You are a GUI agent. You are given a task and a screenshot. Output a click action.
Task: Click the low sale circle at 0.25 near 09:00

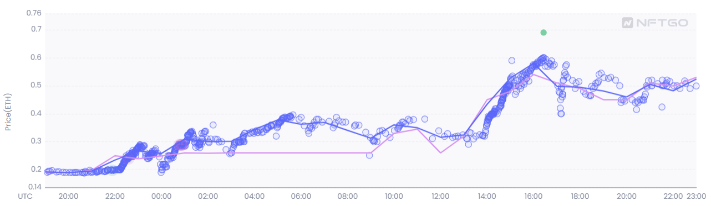pyautogui.click(x=369, y=155)
